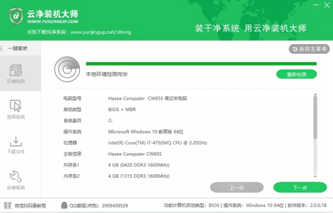Viewport: 333px width, 213px height.
Task: Click '4 GB (1315 DDR3 1600MHz)'
Action: click(139, 176)
